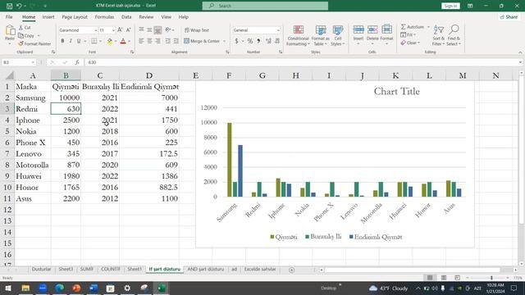
Task: Click the Share button
Action: [x=509, y=16]
